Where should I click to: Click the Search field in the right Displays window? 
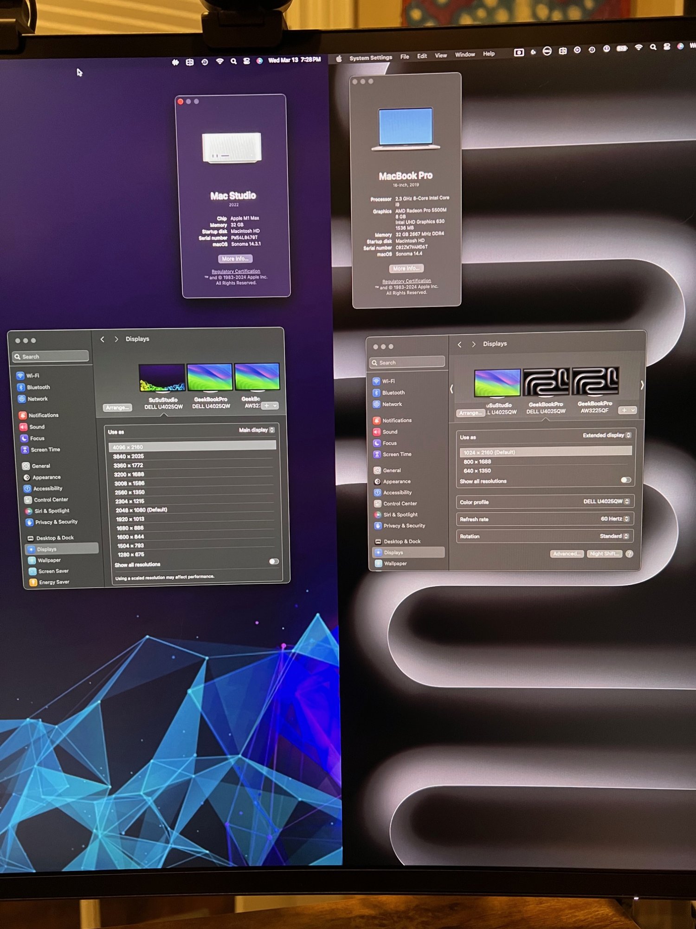[407, 362]
